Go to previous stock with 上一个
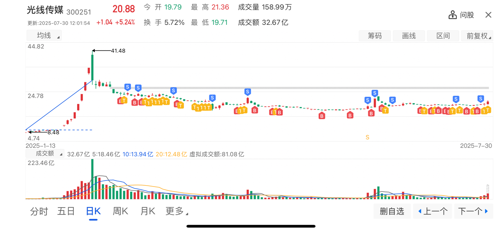The image size is (502, 232). pyautogui.click(x=432, y=211)
